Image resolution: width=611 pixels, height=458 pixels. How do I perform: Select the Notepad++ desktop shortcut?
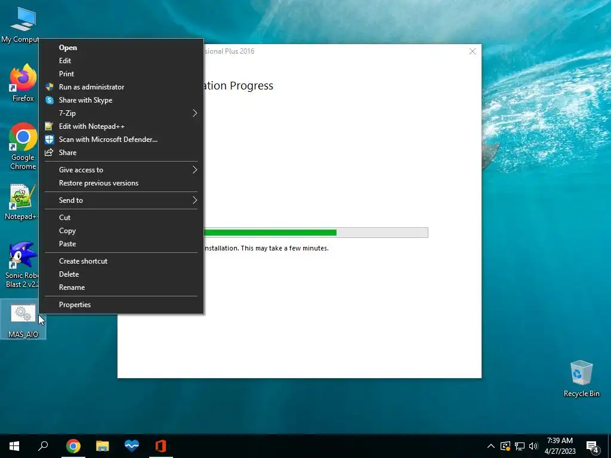point(22,202)
